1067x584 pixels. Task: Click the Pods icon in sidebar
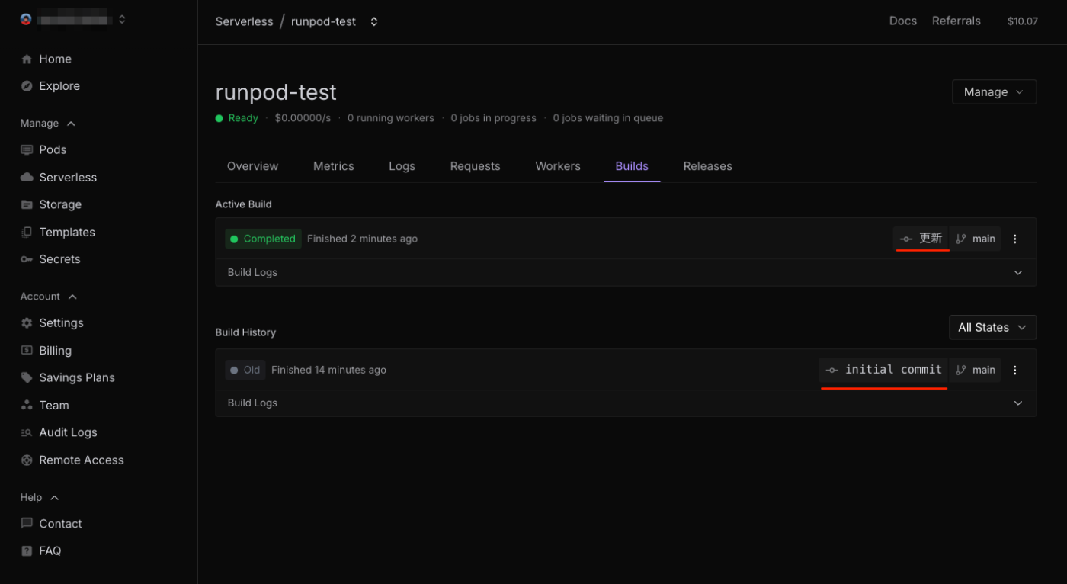27,150
